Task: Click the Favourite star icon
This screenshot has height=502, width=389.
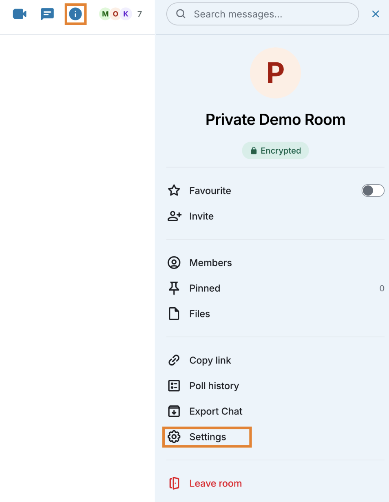Action: click(174, 191)
